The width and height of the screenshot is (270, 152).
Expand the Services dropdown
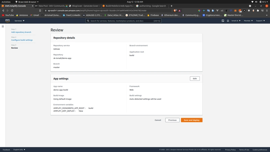(19, 21)
